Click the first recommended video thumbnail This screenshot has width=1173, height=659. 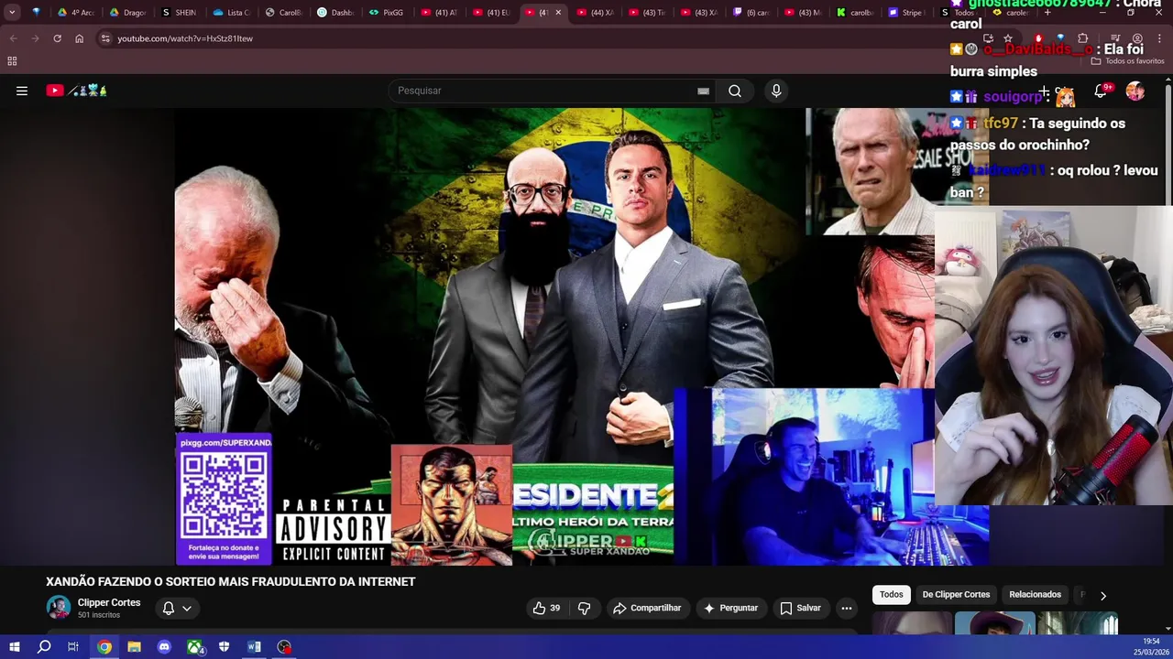(912, 624)
